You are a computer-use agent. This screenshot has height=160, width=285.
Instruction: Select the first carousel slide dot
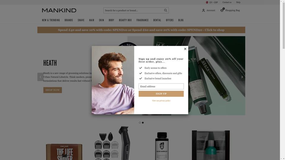tap(140, 123)
